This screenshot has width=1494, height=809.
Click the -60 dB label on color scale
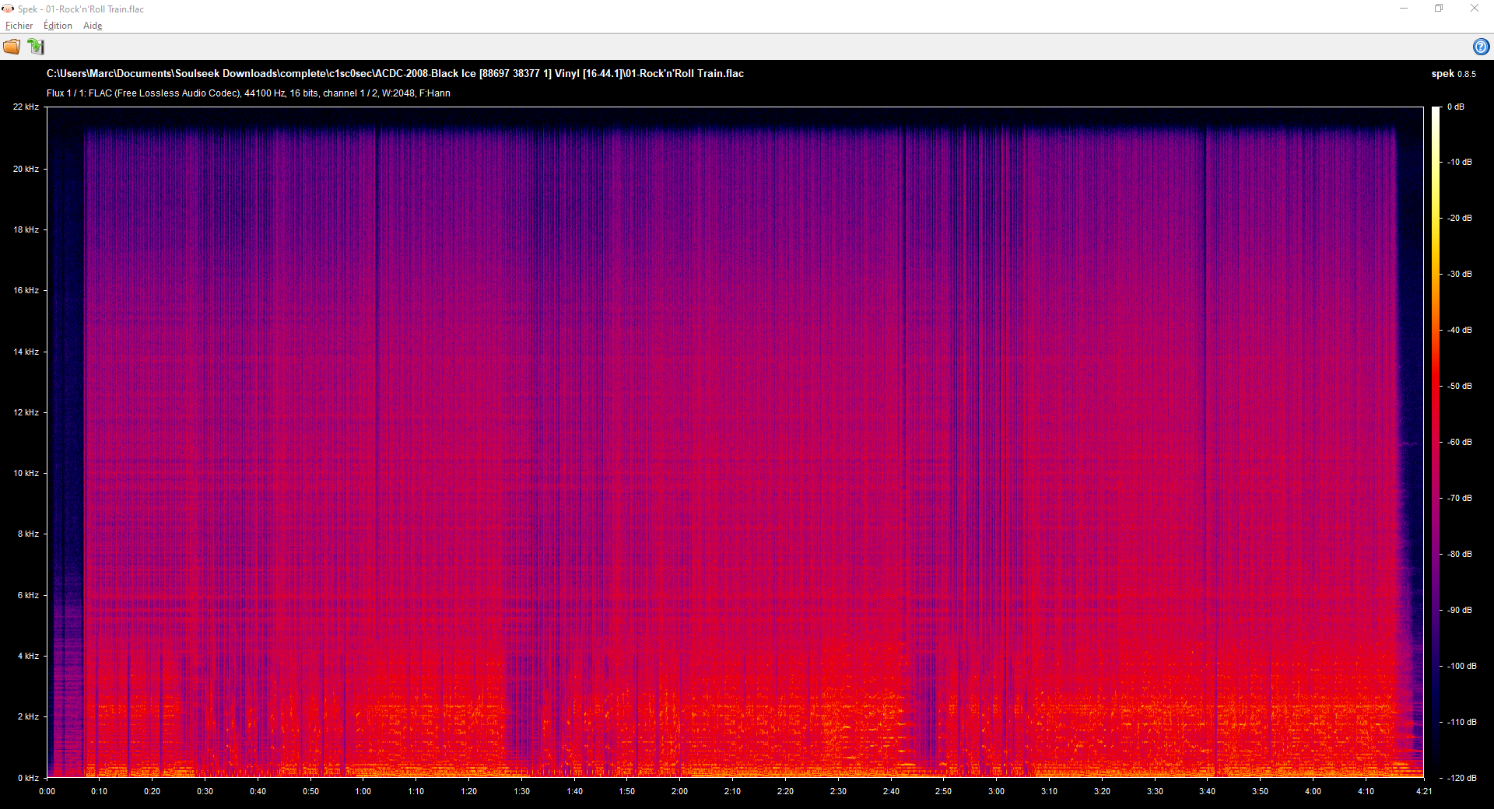point(1459,442)
